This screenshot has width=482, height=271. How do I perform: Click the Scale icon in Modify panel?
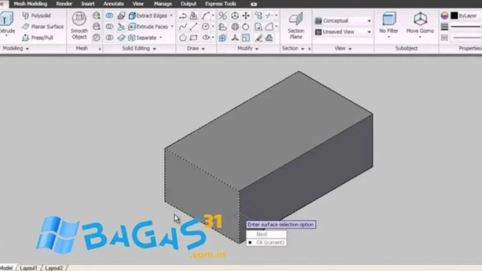[246, 38]
